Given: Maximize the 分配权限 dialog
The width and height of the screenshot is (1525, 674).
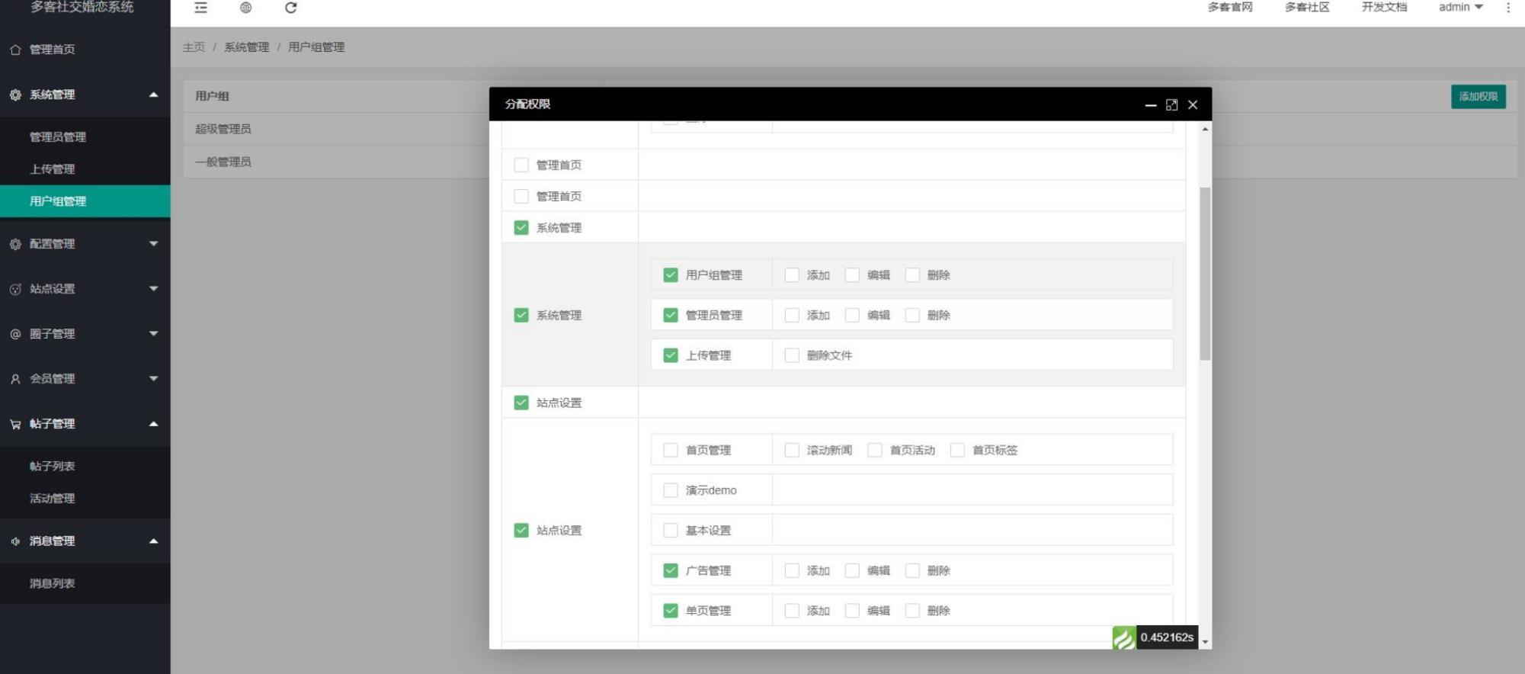Looking at the screenshot, I should coord(1171,105).
